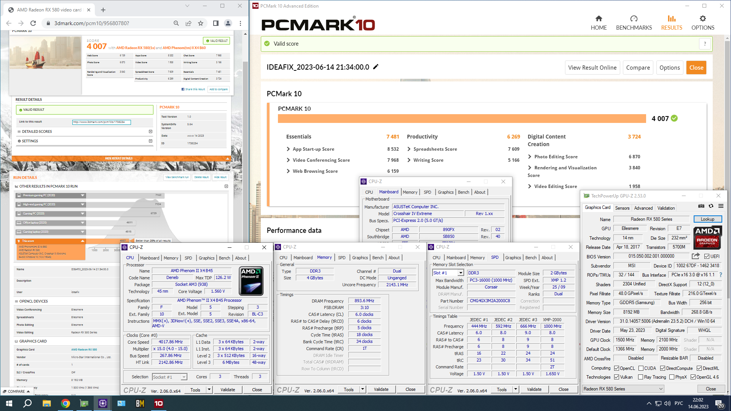Screen dimensions: 731x411
Task: Toggle Ray Tracing checkbox in GPU-Z
Action: (641, 377)
